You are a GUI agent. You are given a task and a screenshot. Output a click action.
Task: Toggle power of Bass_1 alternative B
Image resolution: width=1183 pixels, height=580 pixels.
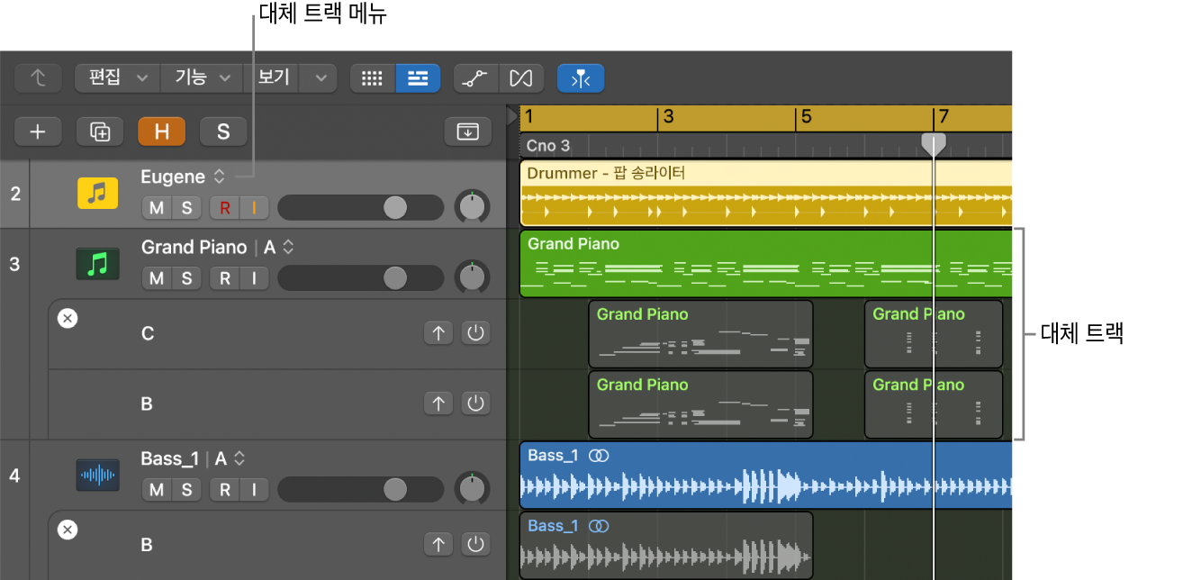pos(475,544)
